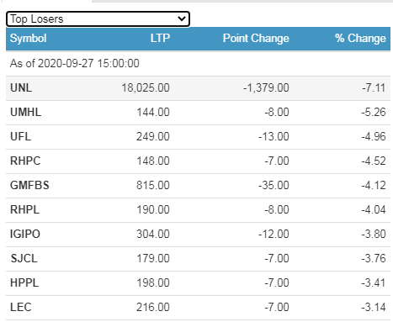This screenshot has width=393, height=322.
Task: Click the UNL LTP value 18,025.00
Action: 146,87
